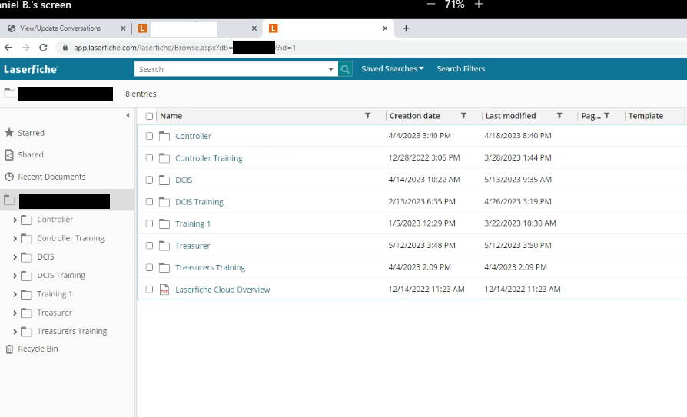This screenshot has height=417, width=687.
Task: Collapse the left navigation pane arrow
Action: [128, 116]
